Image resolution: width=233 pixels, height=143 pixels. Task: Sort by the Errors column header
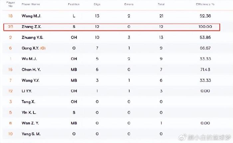[x=129, y=4]
